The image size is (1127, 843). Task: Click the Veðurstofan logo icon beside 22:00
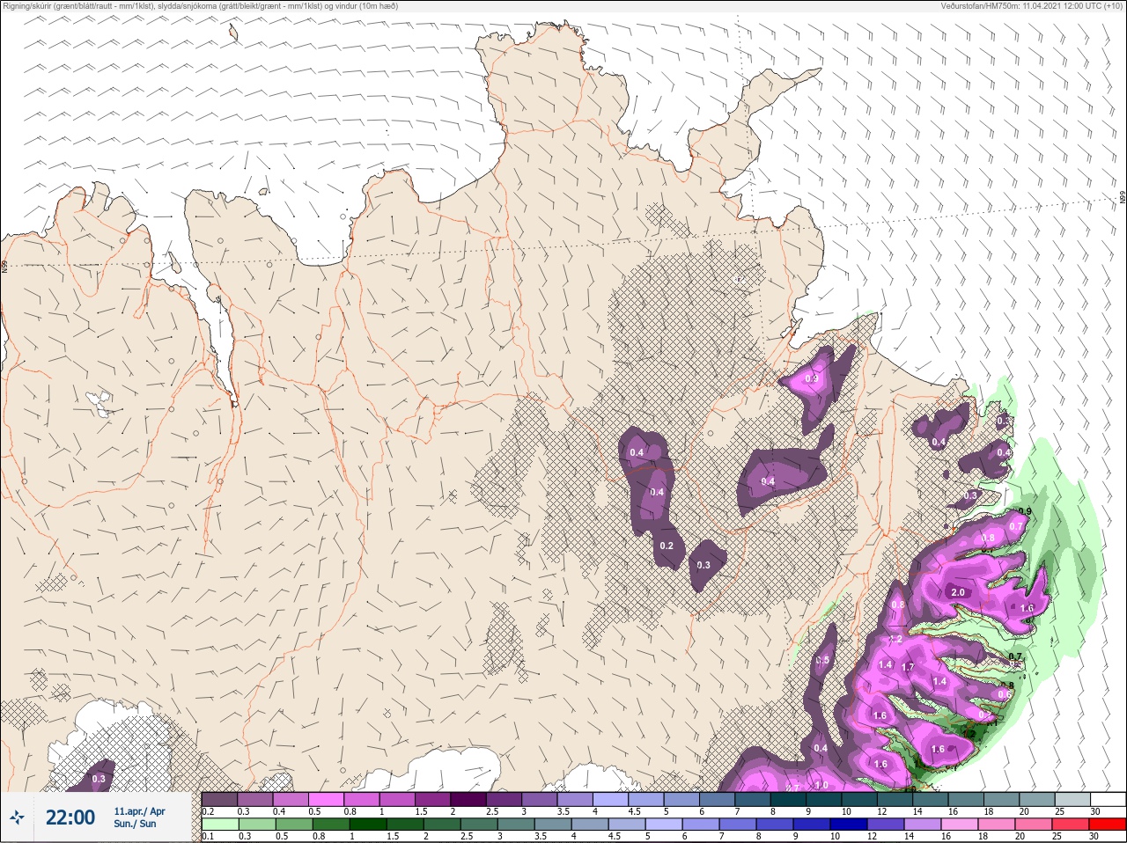tap(17, 818)
